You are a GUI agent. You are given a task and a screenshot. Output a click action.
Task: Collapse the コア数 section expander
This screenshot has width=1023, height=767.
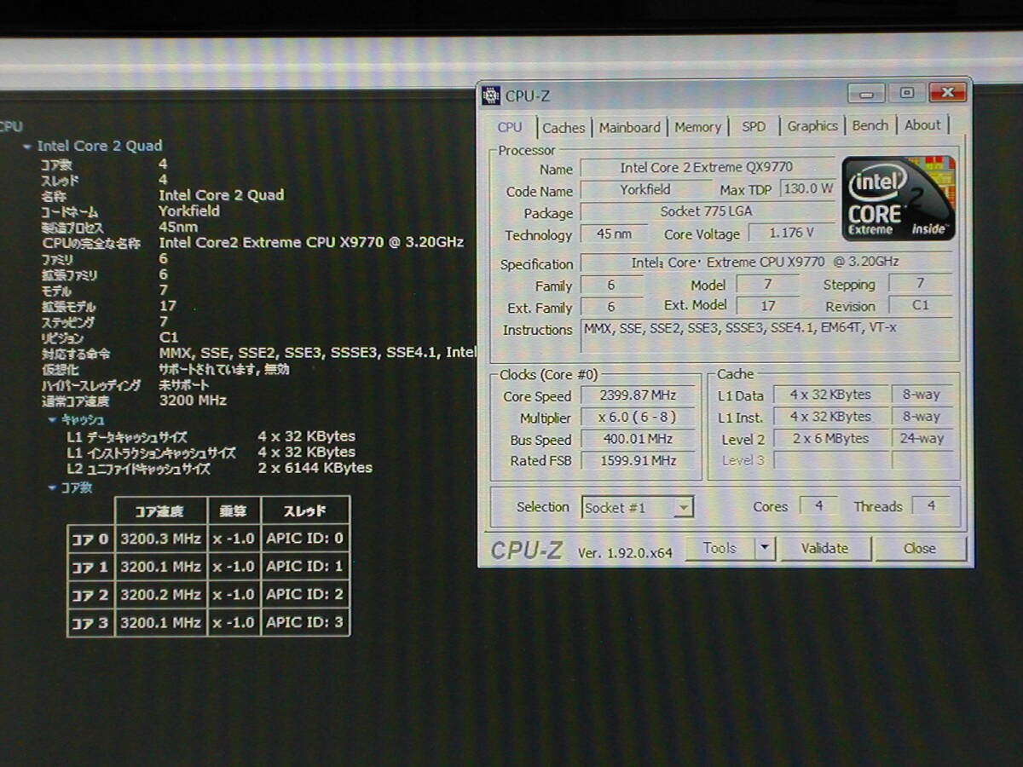[52, 488]
